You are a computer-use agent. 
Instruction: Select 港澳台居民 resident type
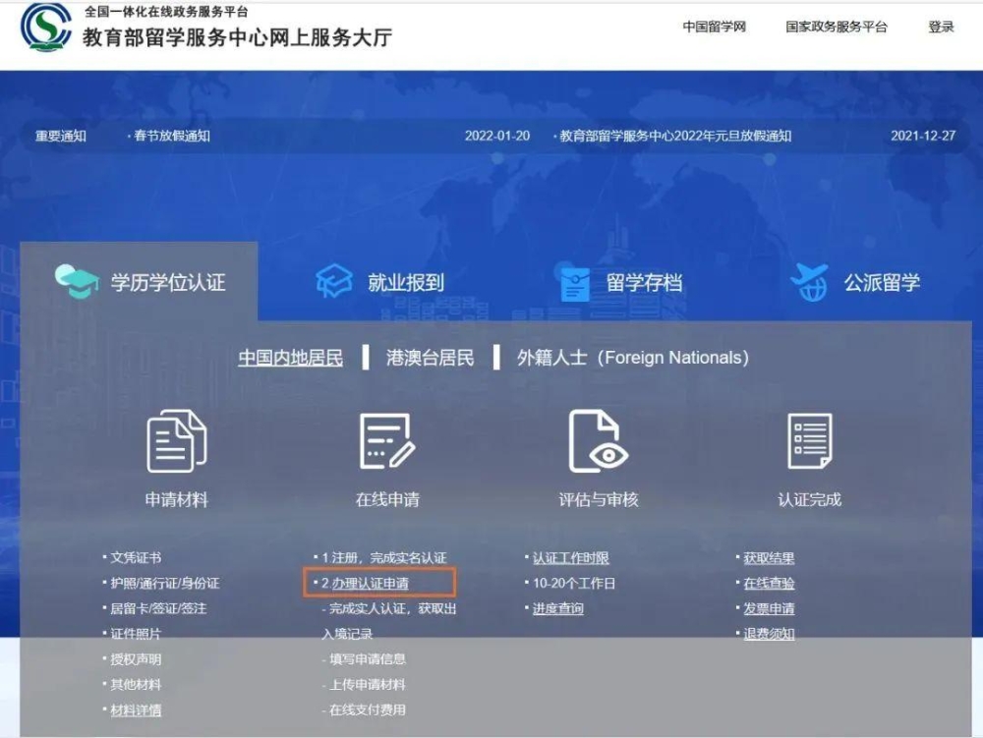[431, 358]
